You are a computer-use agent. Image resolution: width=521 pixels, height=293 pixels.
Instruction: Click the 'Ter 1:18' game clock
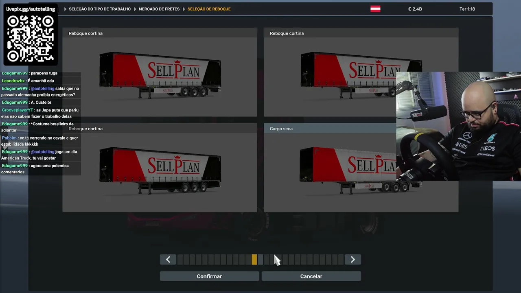[467, 9]
